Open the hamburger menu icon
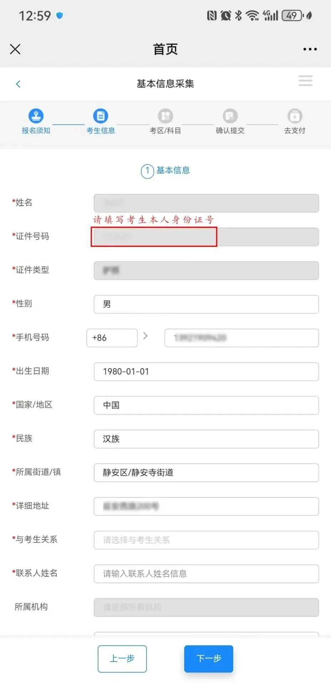This screenshot has height=683, width=331. (305, 81)
